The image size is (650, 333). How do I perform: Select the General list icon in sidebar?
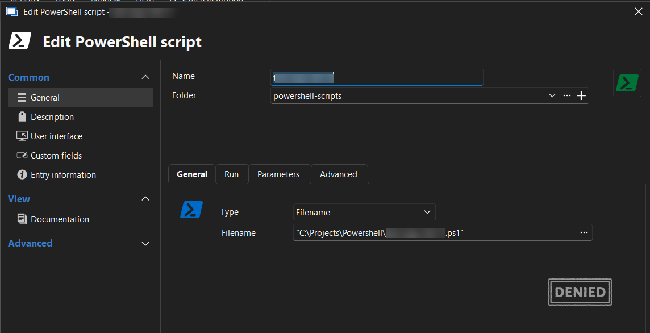(22, 97)
